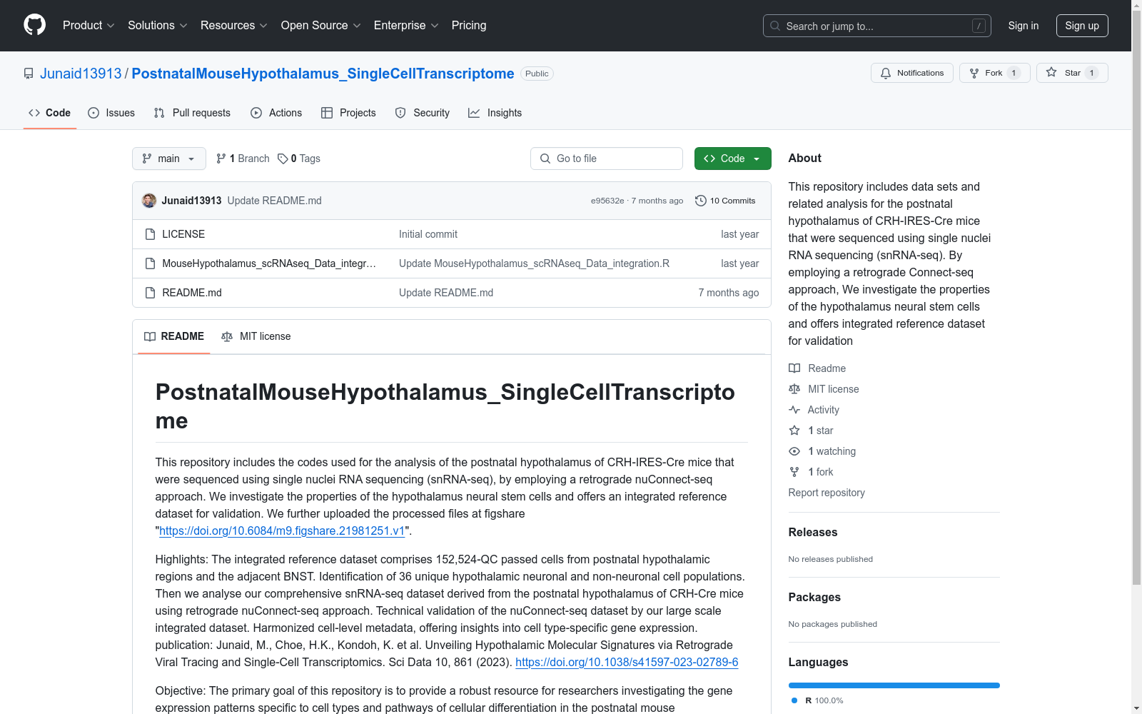1142x714 pixels.
Task: Expand the Solutions menu
Action: (158, 25)
